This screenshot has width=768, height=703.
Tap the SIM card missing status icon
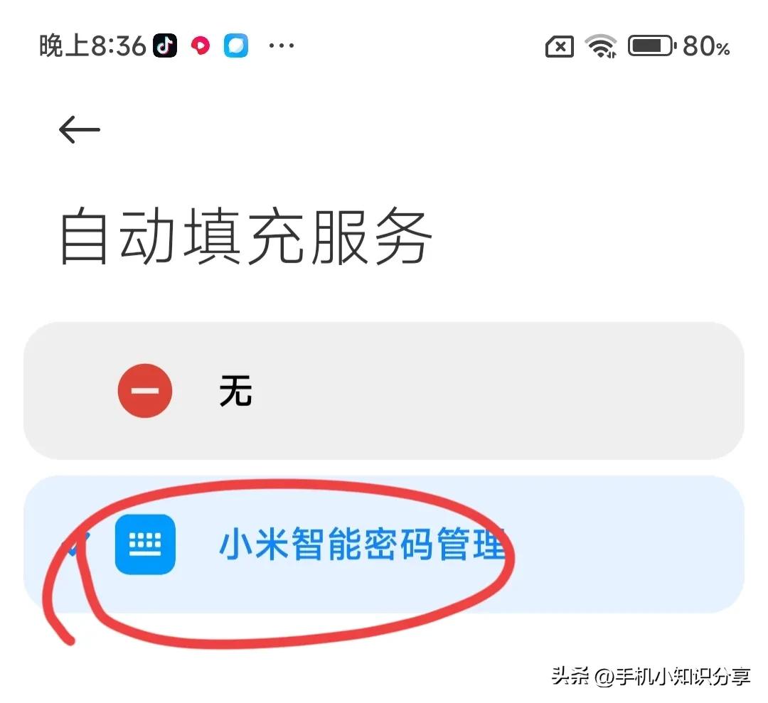560,47
